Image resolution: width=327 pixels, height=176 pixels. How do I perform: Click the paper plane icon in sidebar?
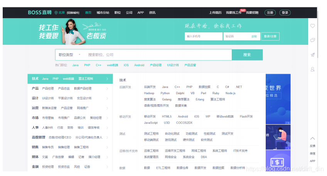312,55
